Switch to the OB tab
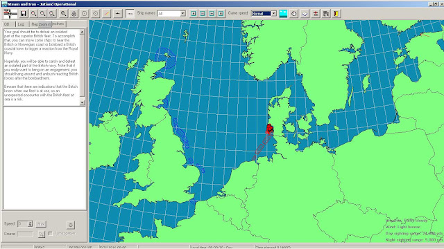 [x=7, y=24]
